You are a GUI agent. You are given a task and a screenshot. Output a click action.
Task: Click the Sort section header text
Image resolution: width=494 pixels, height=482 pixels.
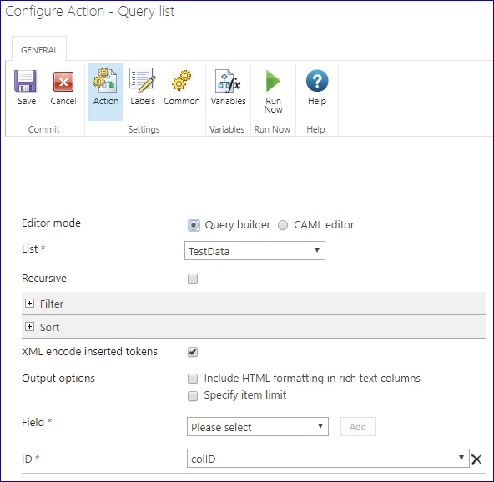[x=49, y=327]
